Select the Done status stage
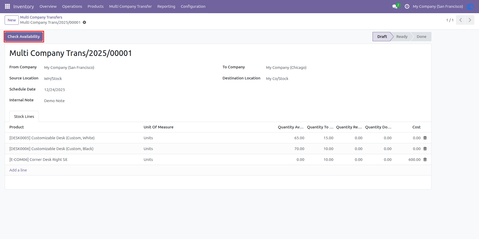 point(421,37)
